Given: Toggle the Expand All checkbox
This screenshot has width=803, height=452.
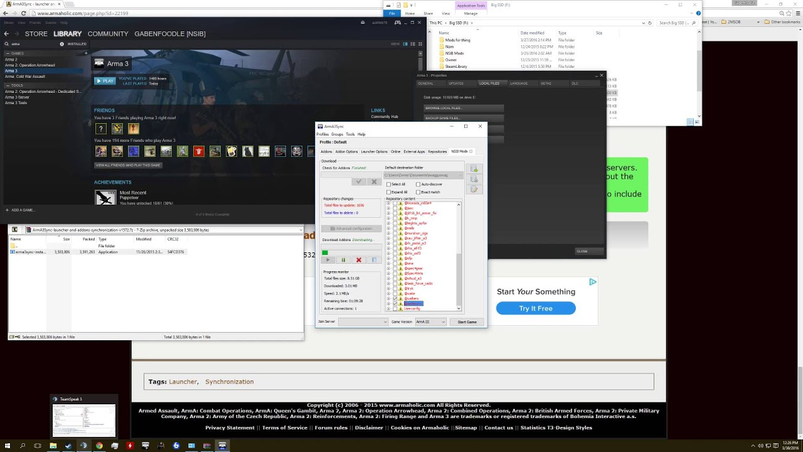Looking at the screenshot, I should point(388,192).
